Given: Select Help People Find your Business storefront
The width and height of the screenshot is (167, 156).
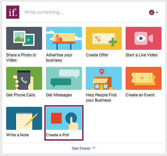Looking at the screenshot, I should [104, 78].
